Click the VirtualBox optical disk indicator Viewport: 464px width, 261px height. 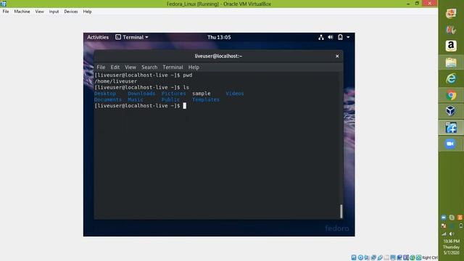[360, 257]
